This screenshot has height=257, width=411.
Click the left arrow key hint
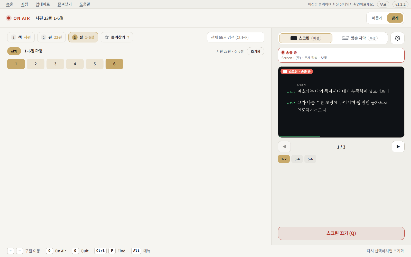coord(11,251)
